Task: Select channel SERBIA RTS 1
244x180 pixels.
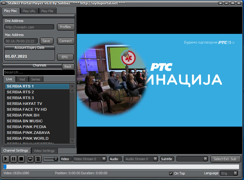Action: [x=37, y=86]
